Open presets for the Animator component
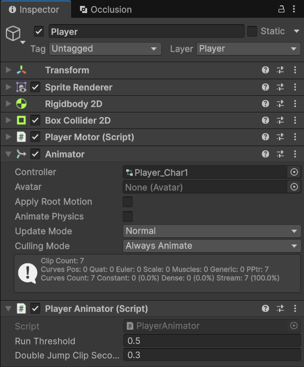The image size is (304, 367). (x=280, y=154)
